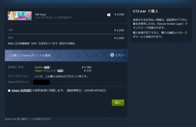Click the STEAM で購入 heading
The image size is (196, 127).
pos(145,11)
